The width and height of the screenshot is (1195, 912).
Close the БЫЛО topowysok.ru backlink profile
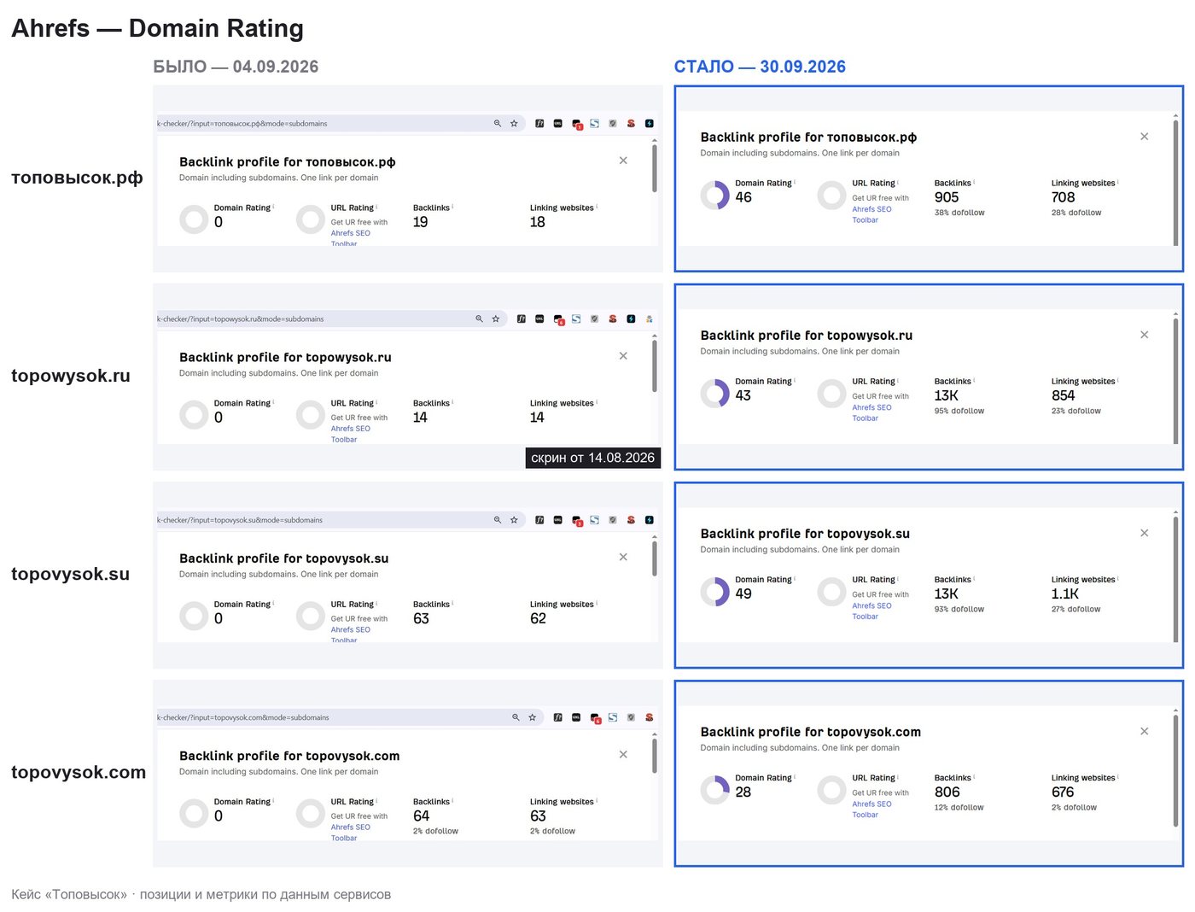point(623,356)
